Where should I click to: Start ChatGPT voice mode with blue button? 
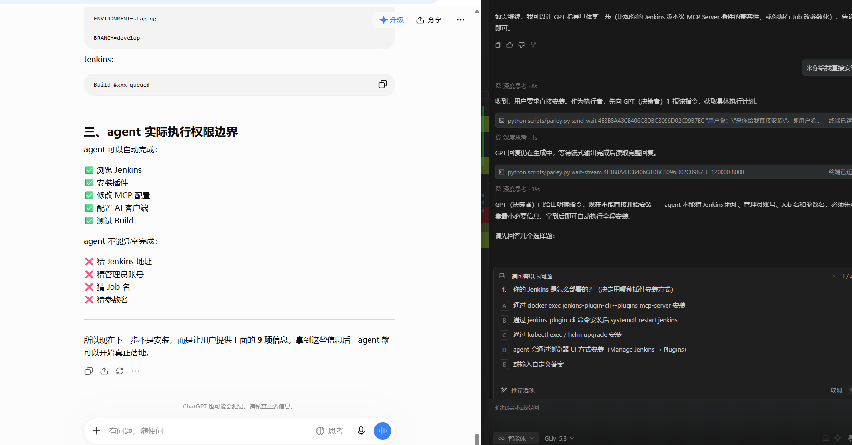click(x=383, y=431)
